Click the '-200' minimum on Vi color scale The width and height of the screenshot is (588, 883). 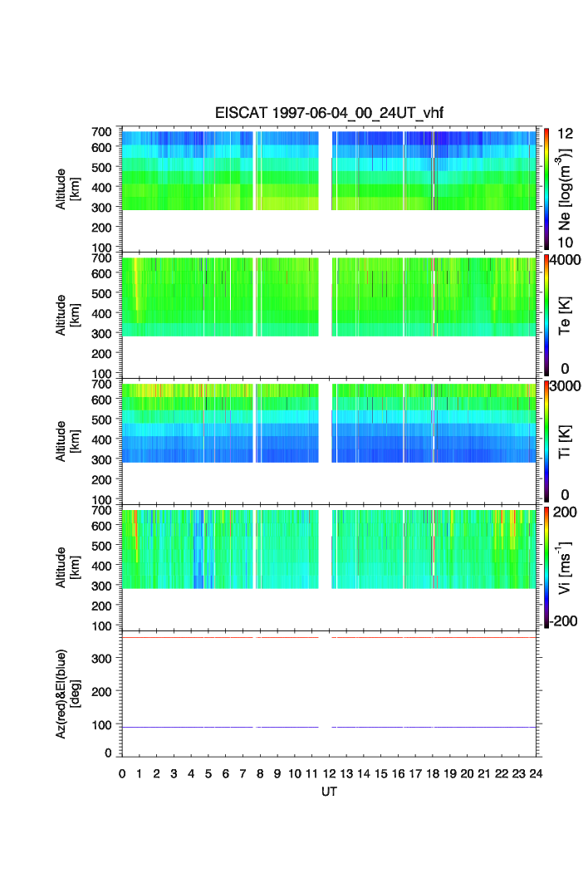tap(564, 621)
